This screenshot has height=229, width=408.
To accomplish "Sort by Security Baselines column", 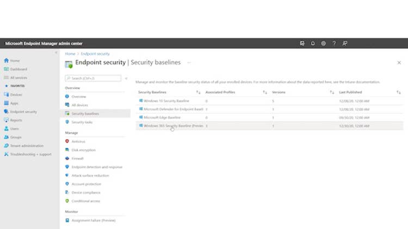I will 198,92.
